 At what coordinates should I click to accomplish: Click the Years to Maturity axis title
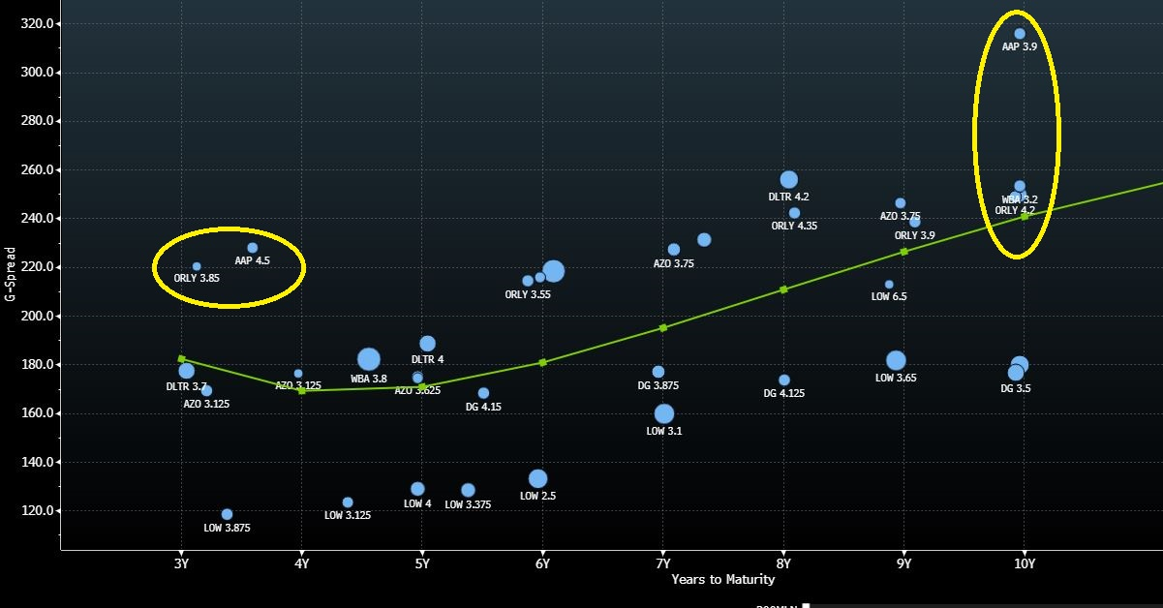coord(722,579)
